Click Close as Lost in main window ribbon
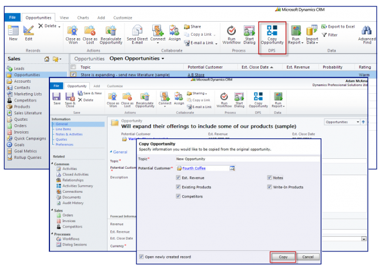 (x=90, y=34)
